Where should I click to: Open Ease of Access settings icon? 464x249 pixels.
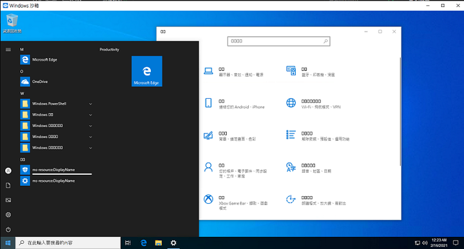[291, 199]
